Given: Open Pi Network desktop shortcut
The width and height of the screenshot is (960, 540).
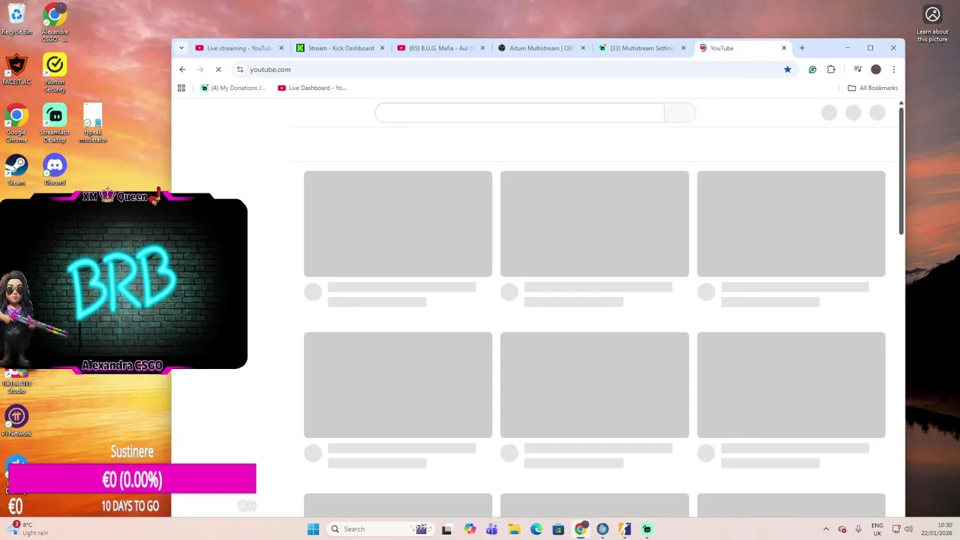Looking at the screenshot, I should coord(16,421).
